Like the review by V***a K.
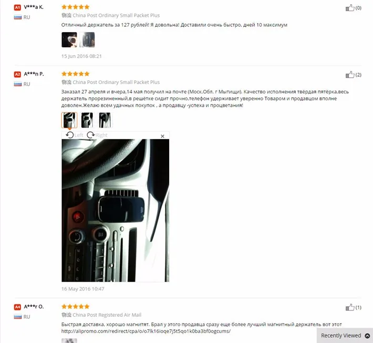 coord(350,8)
